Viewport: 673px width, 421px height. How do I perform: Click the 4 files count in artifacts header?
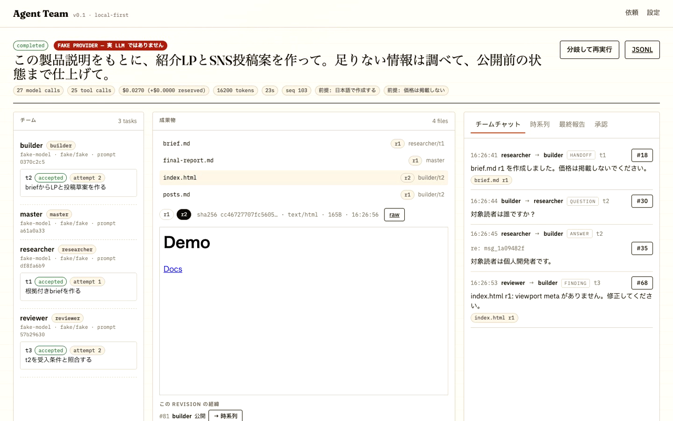coord(440,121)
